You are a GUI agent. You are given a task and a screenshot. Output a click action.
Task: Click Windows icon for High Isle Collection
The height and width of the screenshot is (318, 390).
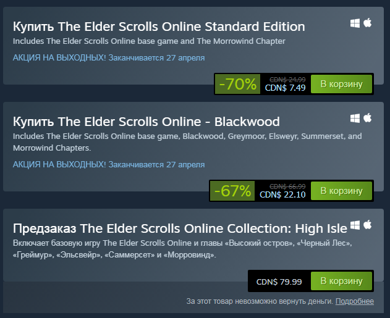[x=355, y=225]
